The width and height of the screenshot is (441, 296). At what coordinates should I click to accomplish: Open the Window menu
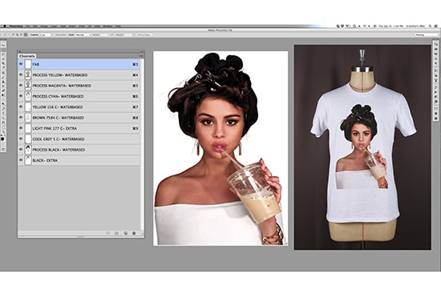pyautogui.click(x=107, y=26)
